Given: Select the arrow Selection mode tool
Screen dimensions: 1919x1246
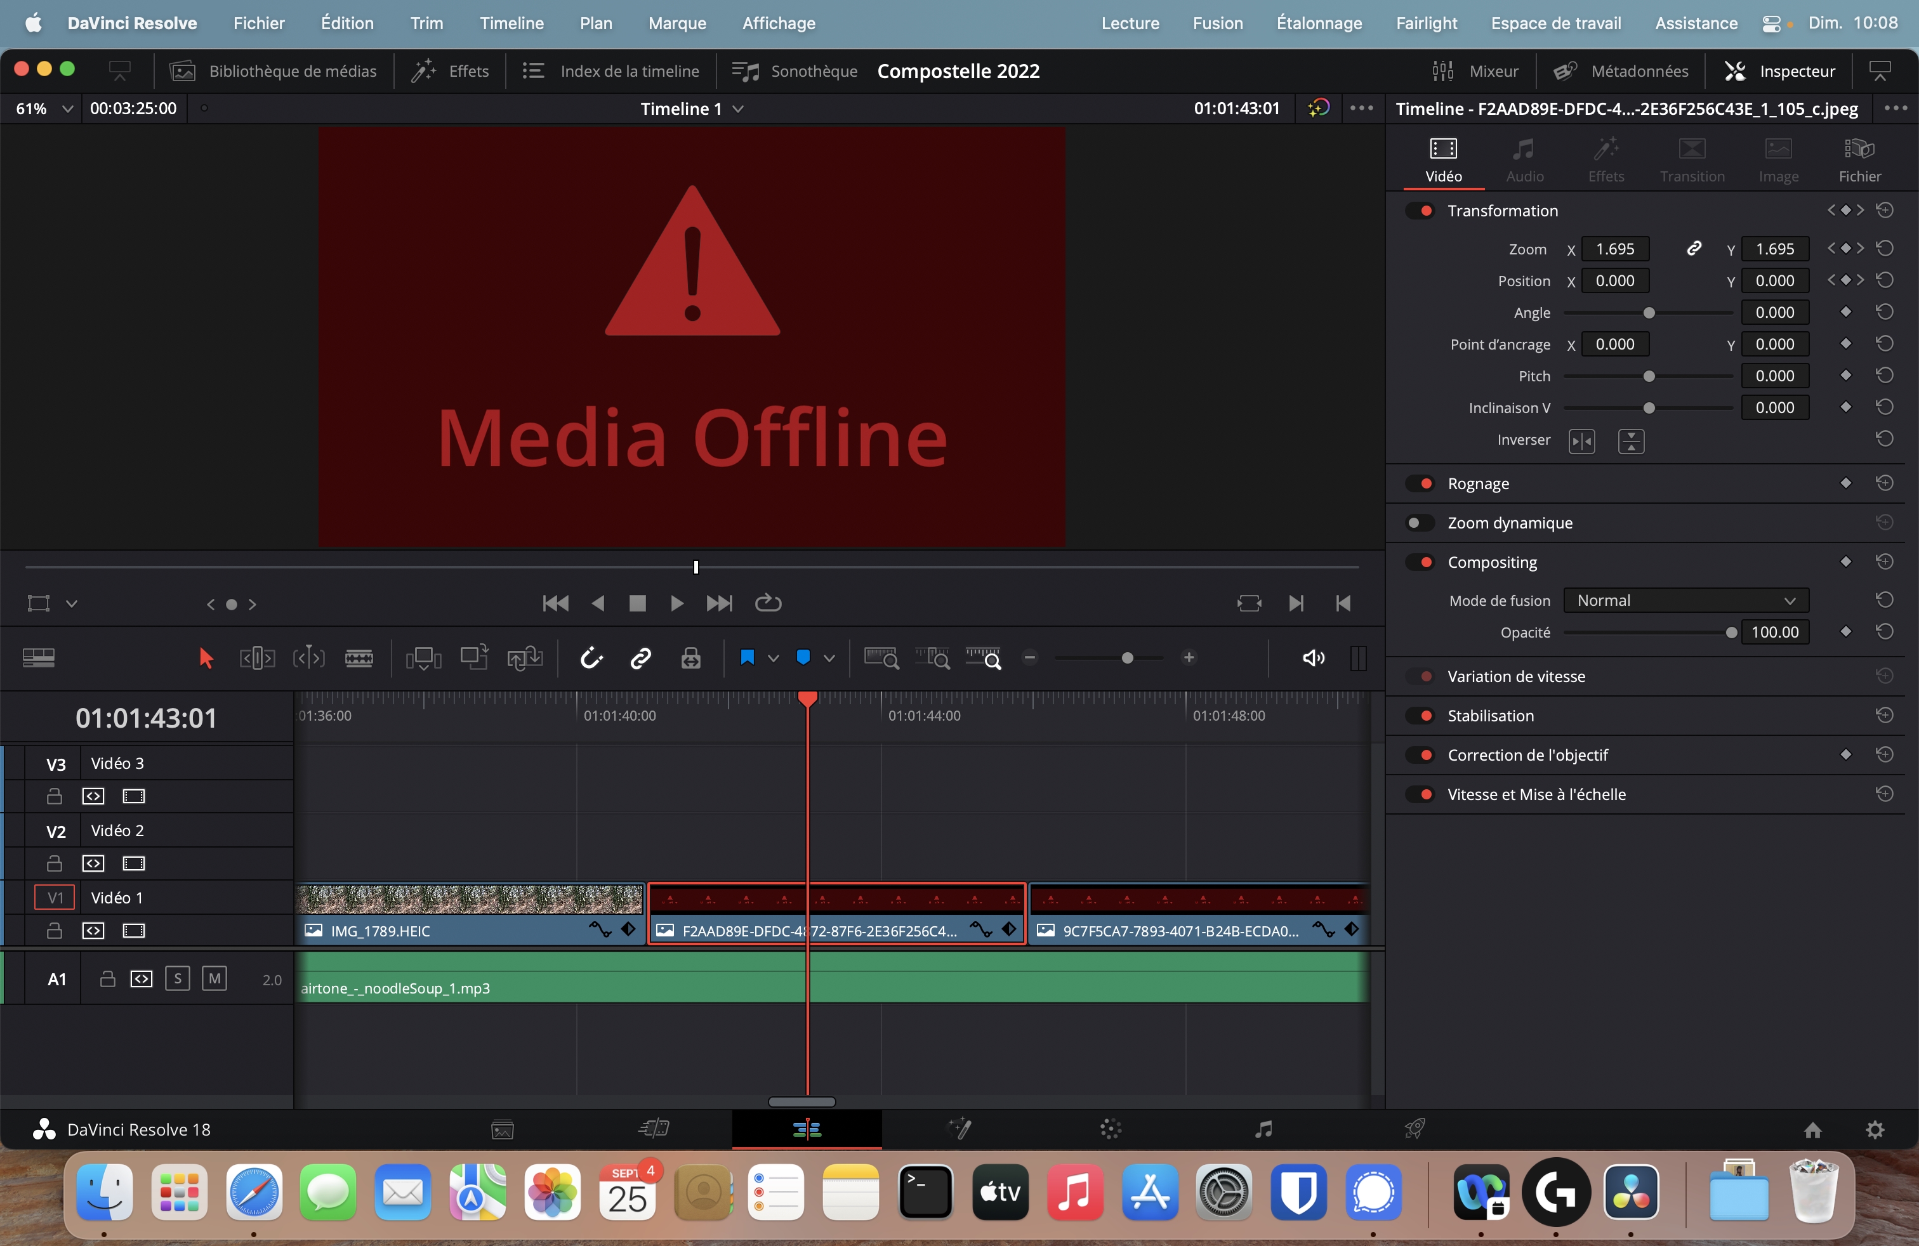Looking at the screenshot, I should (206, 659).
